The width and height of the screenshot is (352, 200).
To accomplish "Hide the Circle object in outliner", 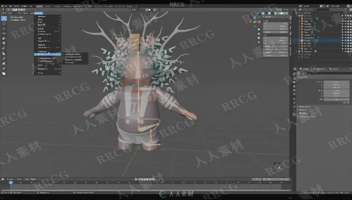I will click(345, 32).
